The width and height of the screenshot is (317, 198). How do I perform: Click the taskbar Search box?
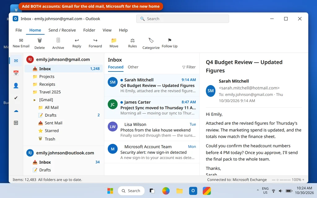(x=131, y=191)
